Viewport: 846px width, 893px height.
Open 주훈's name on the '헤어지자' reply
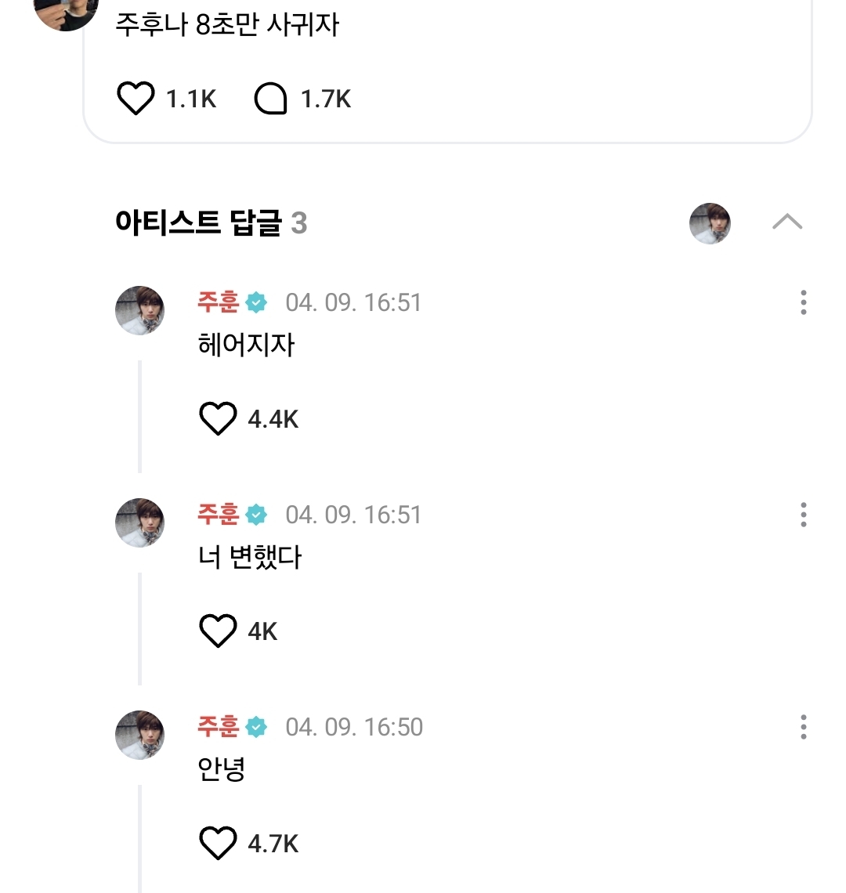coord(218,302)
